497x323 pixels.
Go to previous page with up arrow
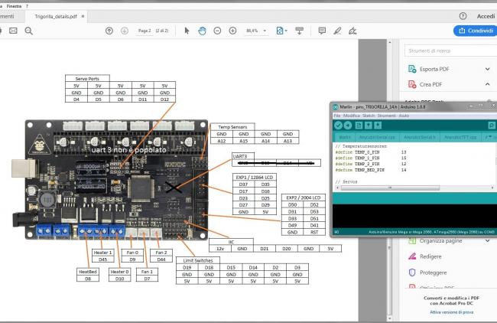pyautogui.click(x=109, y=30)
